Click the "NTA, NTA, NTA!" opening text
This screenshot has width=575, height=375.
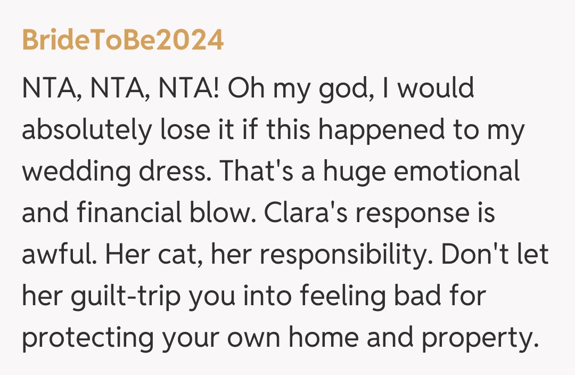tap(120, 88)
